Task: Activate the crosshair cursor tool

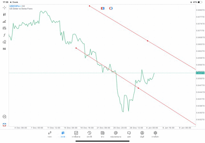Action: click(4, 7)
